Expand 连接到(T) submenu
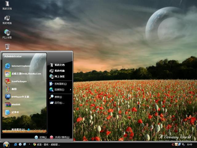This screenshot has width=197, height=148. click(x=59, y=90)
